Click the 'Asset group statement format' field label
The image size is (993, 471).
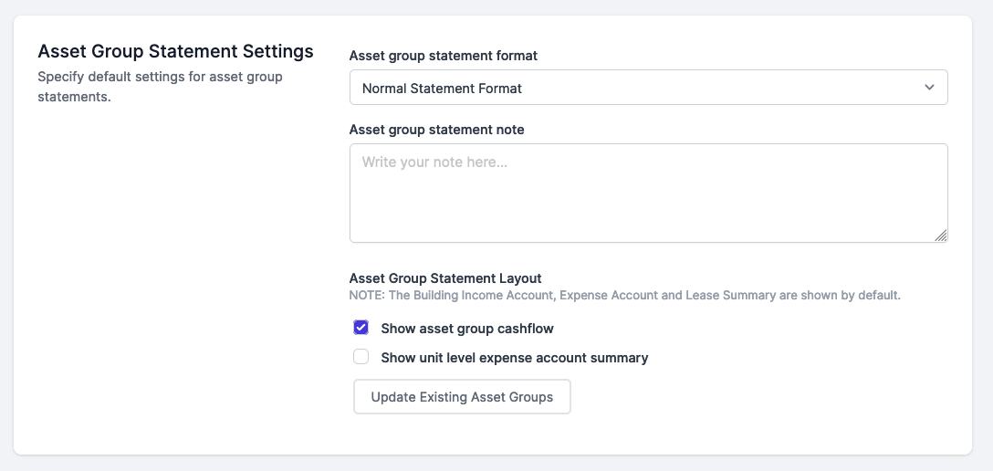[444, 56]
